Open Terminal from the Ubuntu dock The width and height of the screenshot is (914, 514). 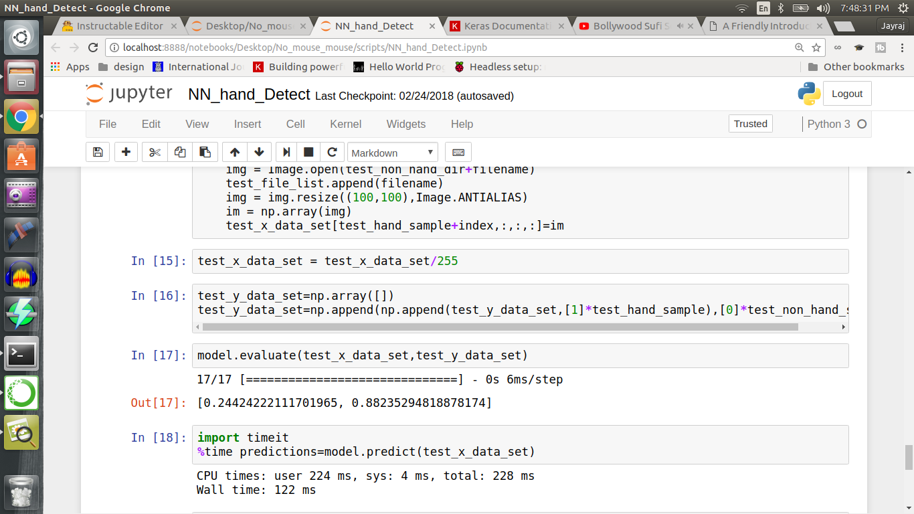pos(21,353)
